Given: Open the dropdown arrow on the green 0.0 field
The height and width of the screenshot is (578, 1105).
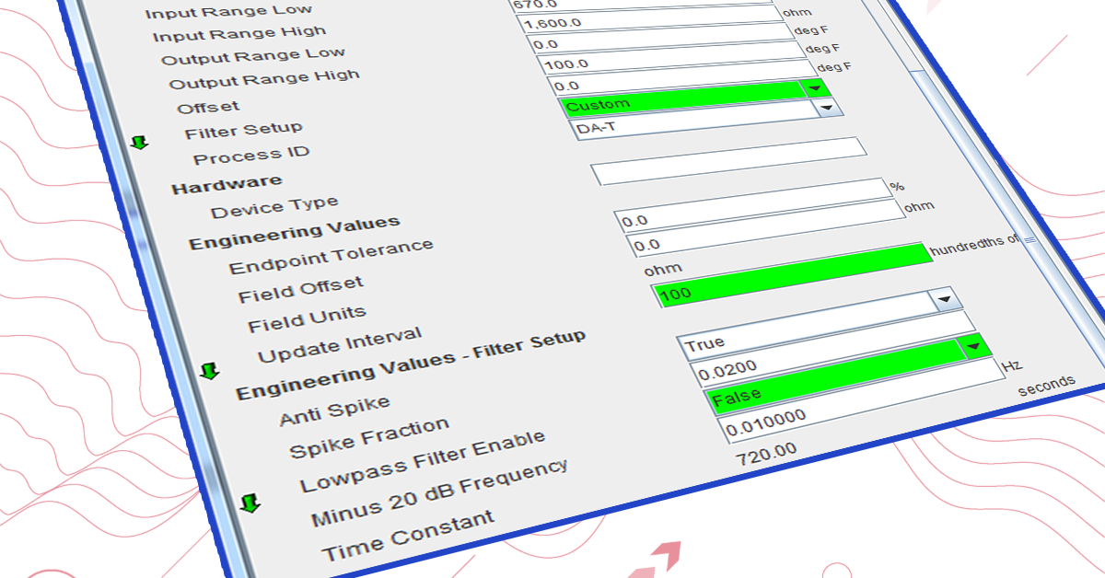Looking at the screenshot, I should (x=814, y=88).
